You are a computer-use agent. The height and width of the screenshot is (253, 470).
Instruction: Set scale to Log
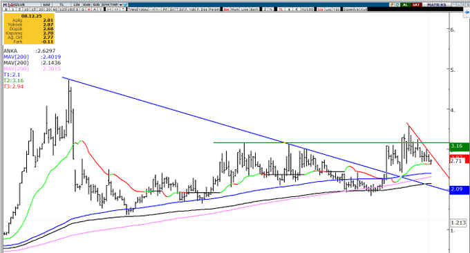pyautogui.click(x=329, y=9)
